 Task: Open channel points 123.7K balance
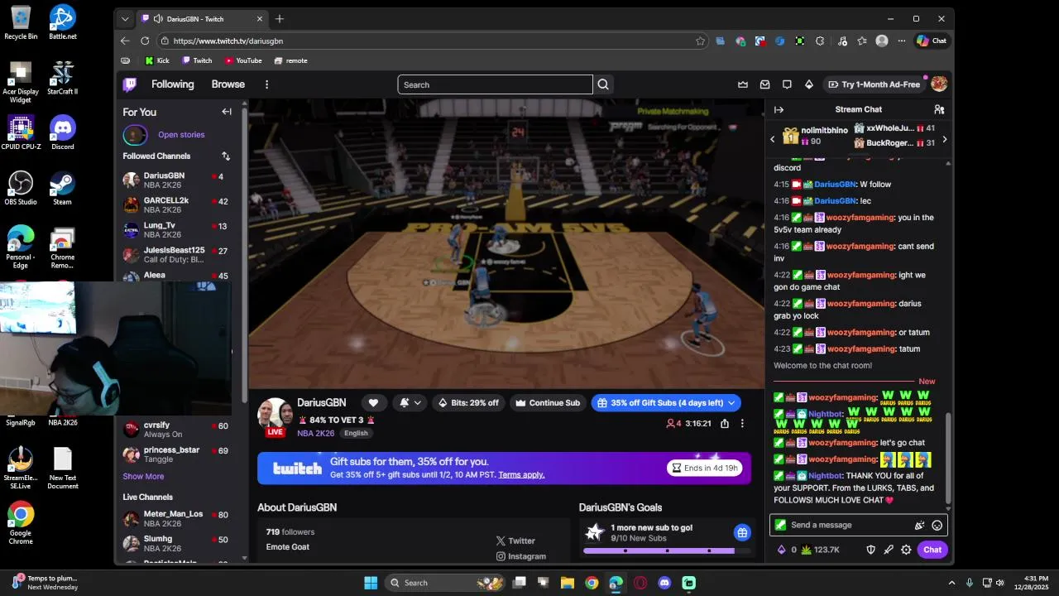click(821, 550)
